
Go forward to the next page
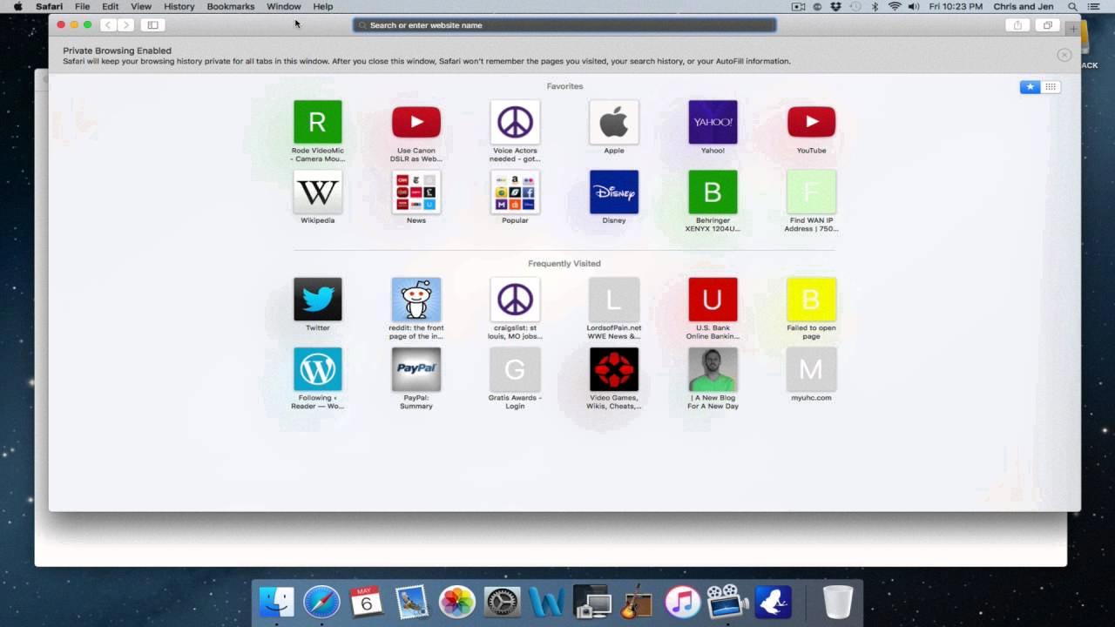coord(126,25)
